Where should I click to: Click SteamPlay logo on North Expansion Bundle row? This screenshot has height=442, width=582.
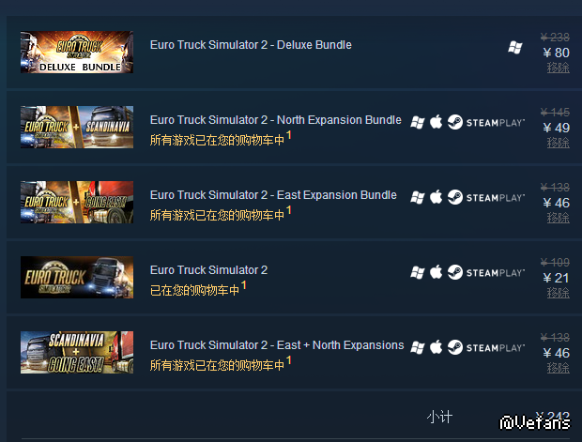tap(486, 122)
